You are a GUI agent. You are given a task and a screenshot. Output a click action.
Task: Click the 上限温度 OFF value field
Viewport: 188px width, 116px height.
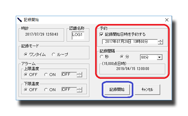coord(69,74)
